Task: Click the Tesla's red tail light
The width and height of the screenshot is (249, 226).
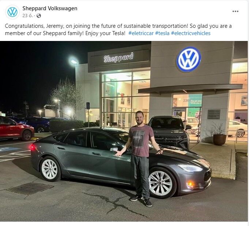Action: (33, 147)
